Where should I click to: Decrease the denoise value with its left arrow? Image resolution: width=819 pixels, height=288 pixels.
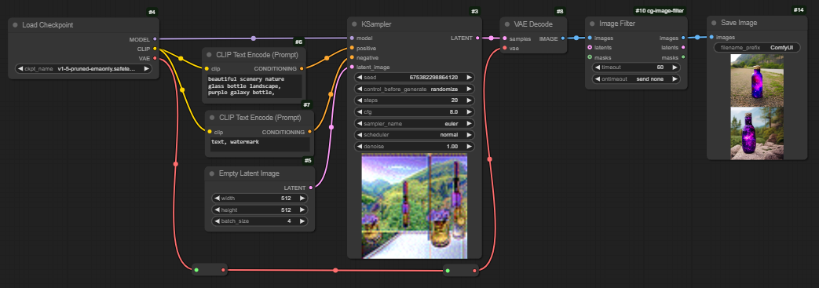(x=359, y=147)
